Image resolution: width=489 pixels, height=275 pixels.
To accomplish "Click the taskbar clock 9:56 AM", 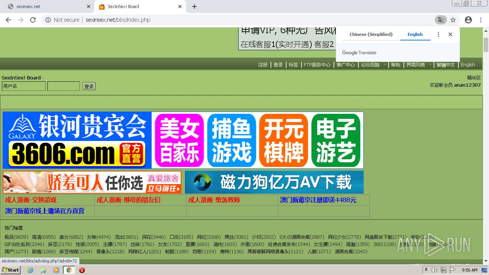I will point(470,270).
